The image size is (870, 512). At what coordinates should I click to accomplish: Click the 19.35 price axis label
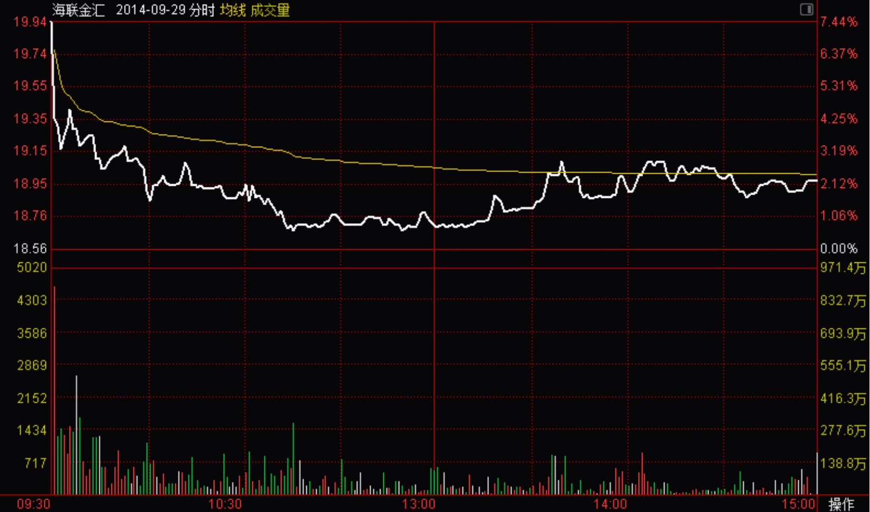pos(30,119)
